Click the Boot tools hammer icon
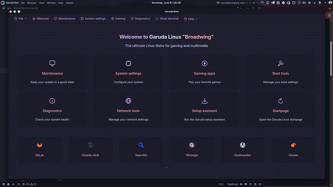The image size is (333, 187). click(280, 63)
